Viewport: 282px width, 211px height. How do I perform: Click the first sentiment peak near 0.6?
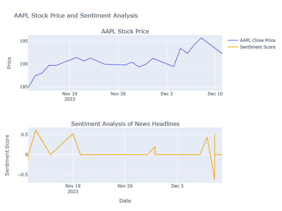pos(36,130)
